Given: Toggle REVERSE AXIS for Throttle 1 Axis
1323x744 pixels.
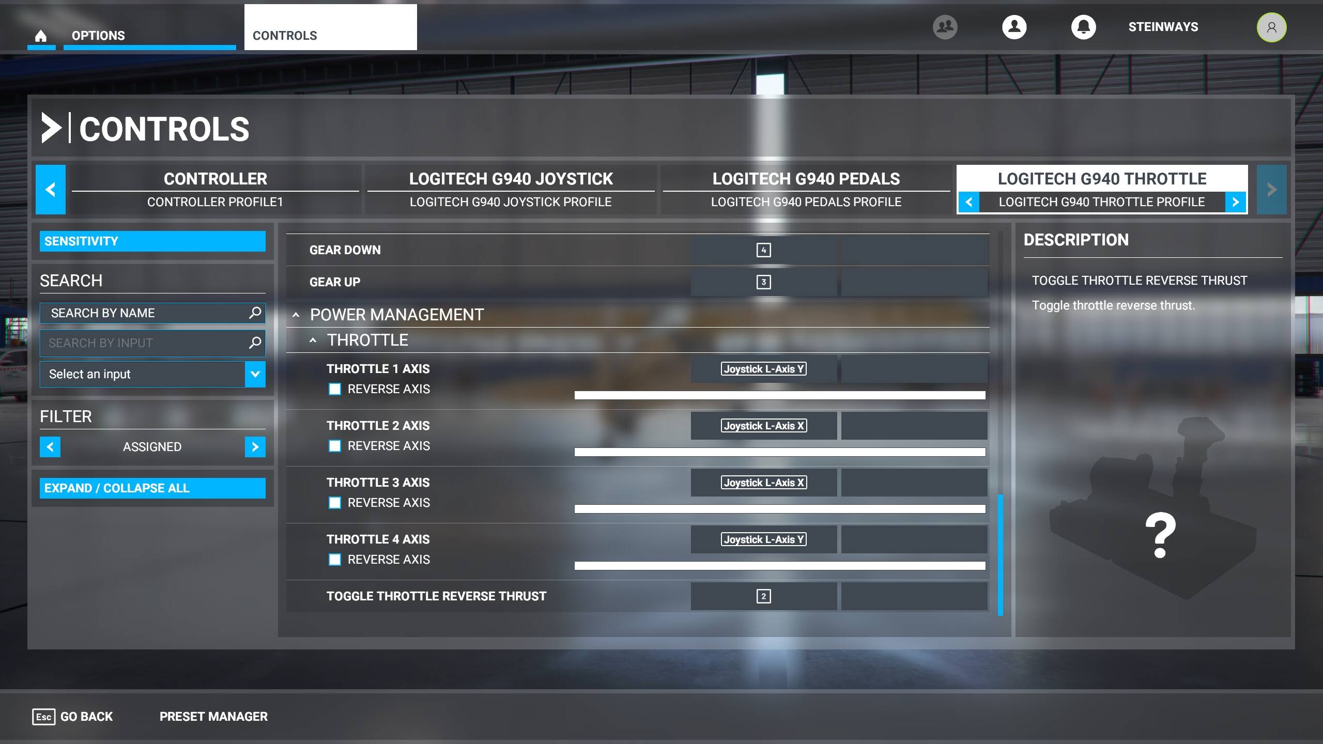Looking at the screenshot, I should pos(336,389).
